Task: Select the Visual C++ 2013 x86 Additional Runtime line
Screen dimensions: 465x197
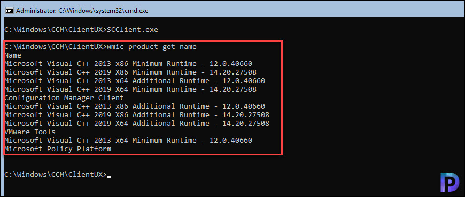Action: (x=135, y=106)
